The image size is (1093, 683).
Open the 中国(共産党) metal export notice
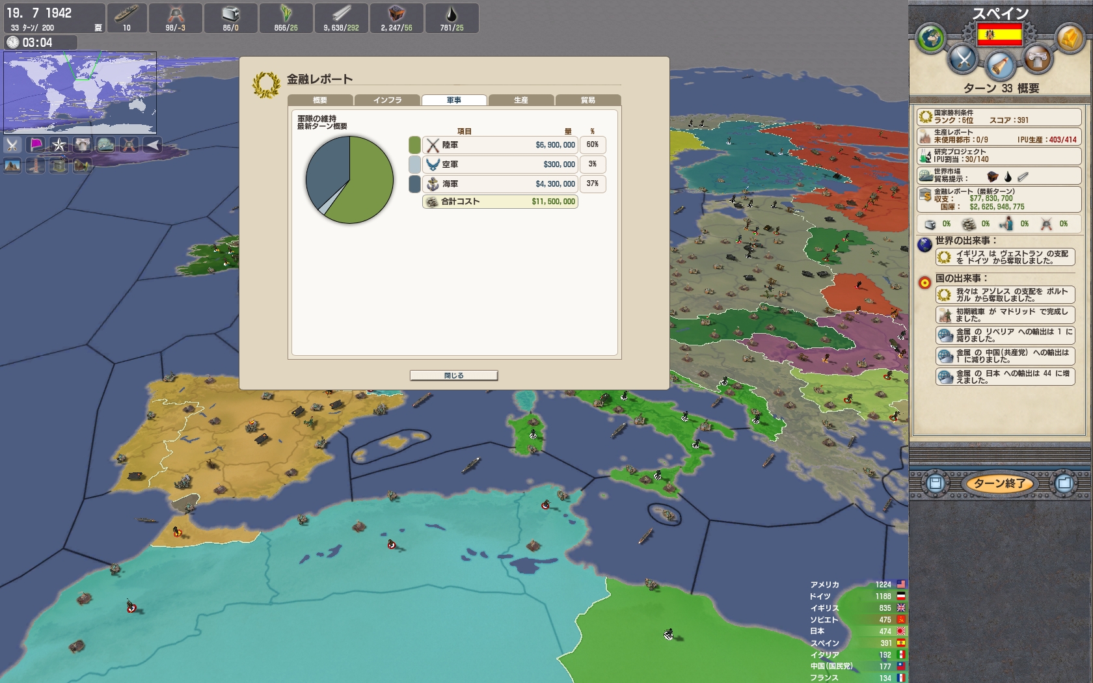pyautogui.click(x=1005, y=356)
